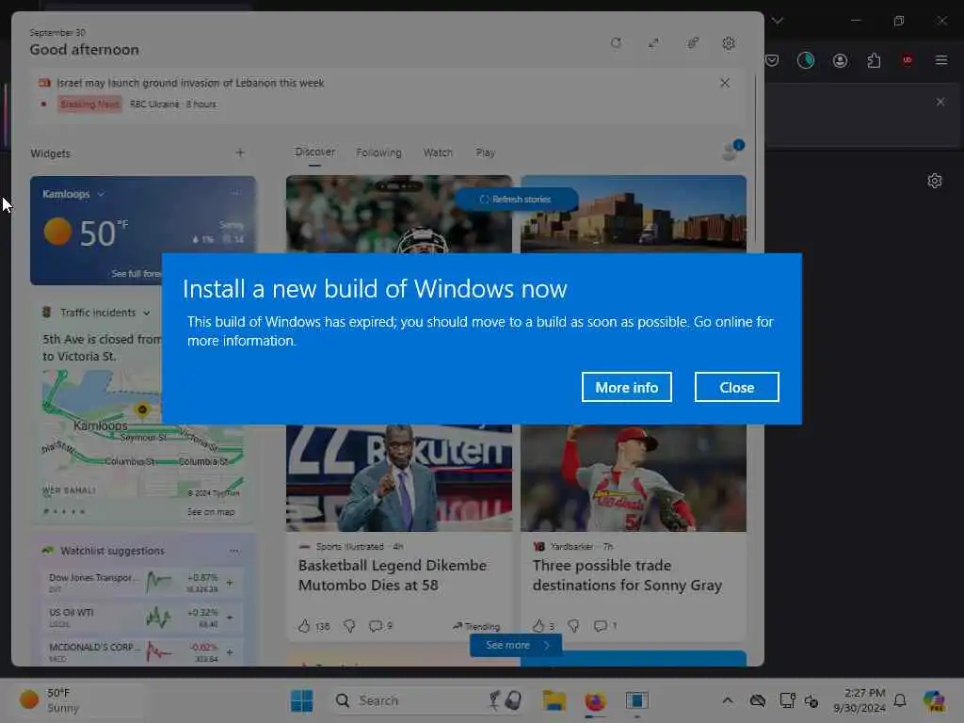
Task: Switch to the Discover tab
Action: (x=314, y=152)
